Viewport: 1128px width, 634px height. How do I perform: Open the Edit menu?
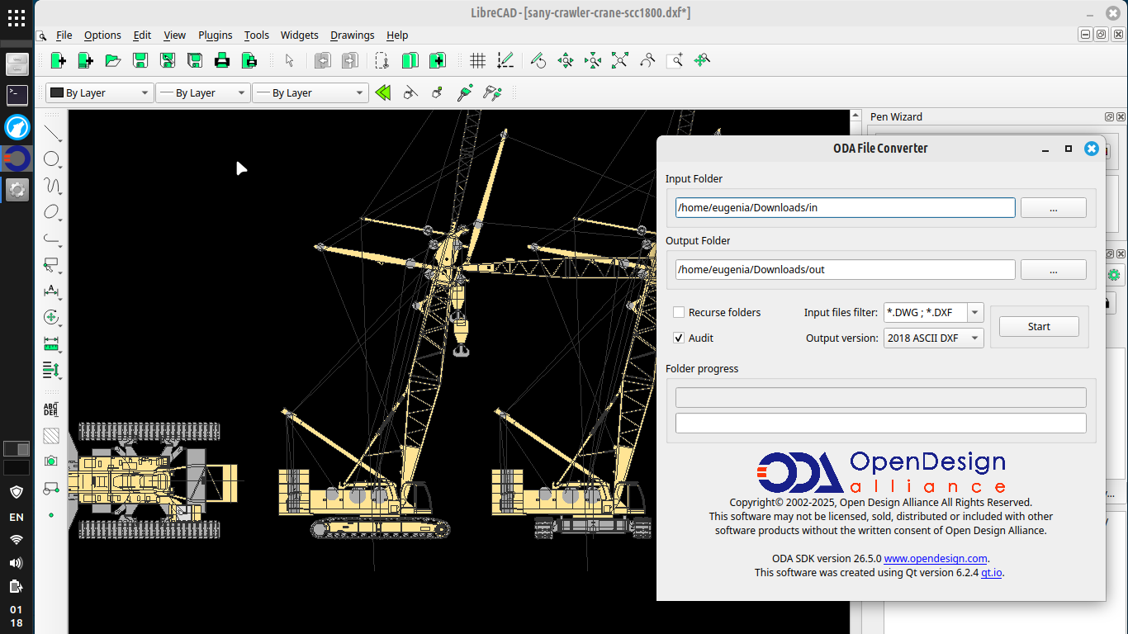pyautogui.click(x=142, y=35)
